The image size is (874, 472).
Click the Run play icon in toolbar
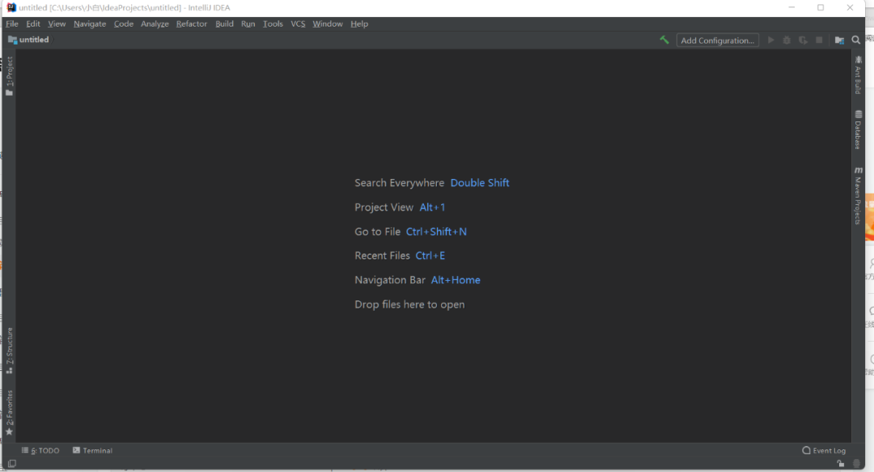click(x=770, y=40)
